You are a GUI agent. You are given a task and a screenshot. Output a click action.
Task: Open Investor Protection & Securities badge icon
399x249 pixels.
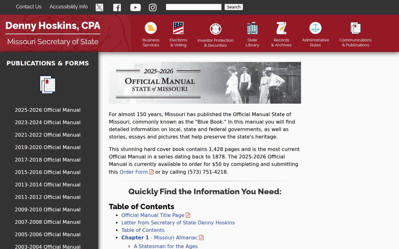pos(215,29)
